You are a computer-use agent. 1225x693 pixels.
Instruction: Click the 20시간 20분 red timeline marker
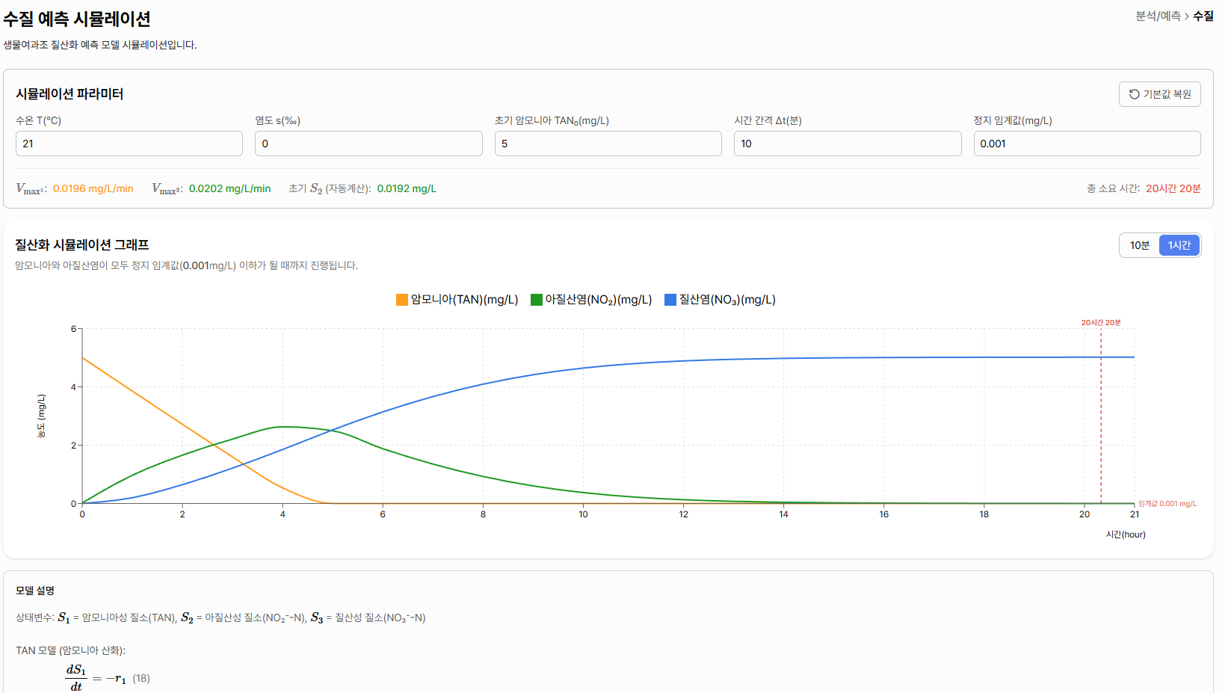(1100, 323)
